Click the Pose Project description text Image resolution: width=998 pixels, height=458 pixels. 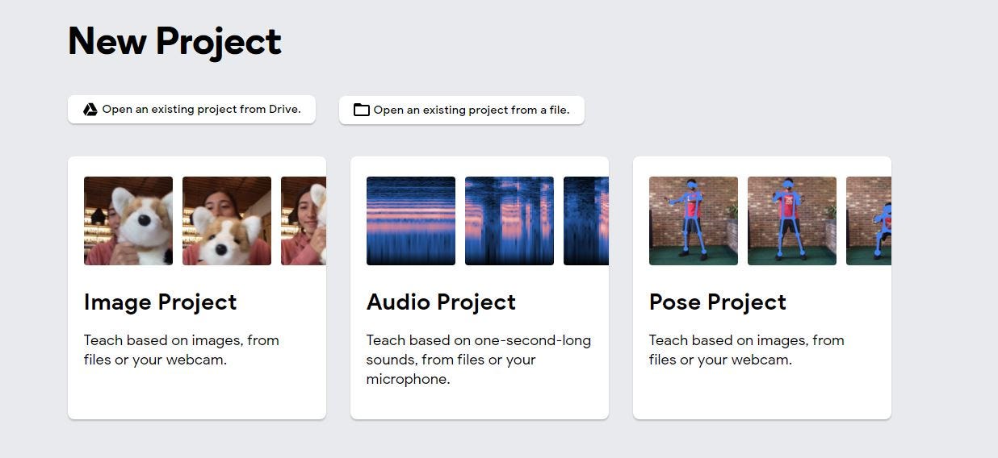click(x=746, y=350)
